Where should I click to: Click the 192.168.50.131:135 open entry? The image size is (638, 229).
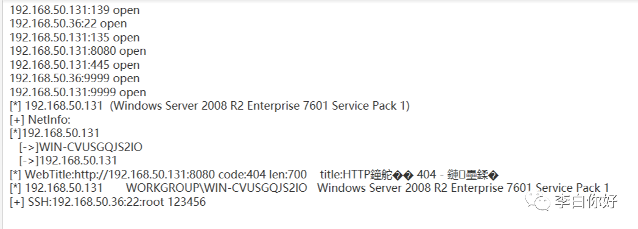pyautogui.click(x=74, y=37)
